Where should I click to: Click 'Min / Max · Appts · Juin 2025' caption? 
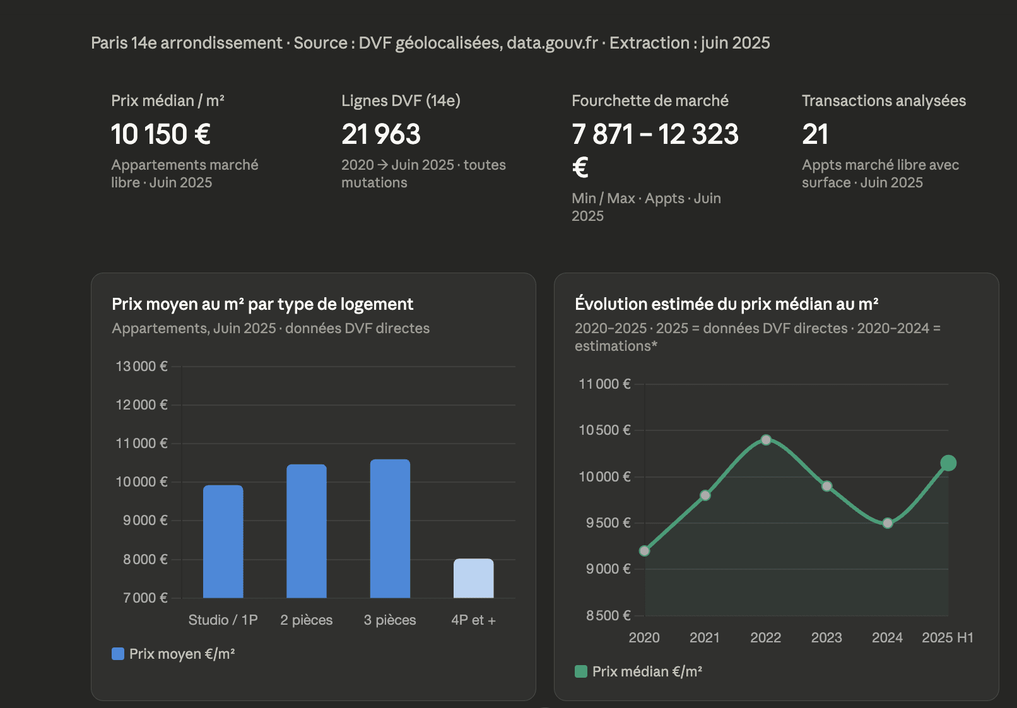click(x=646, y=207)
